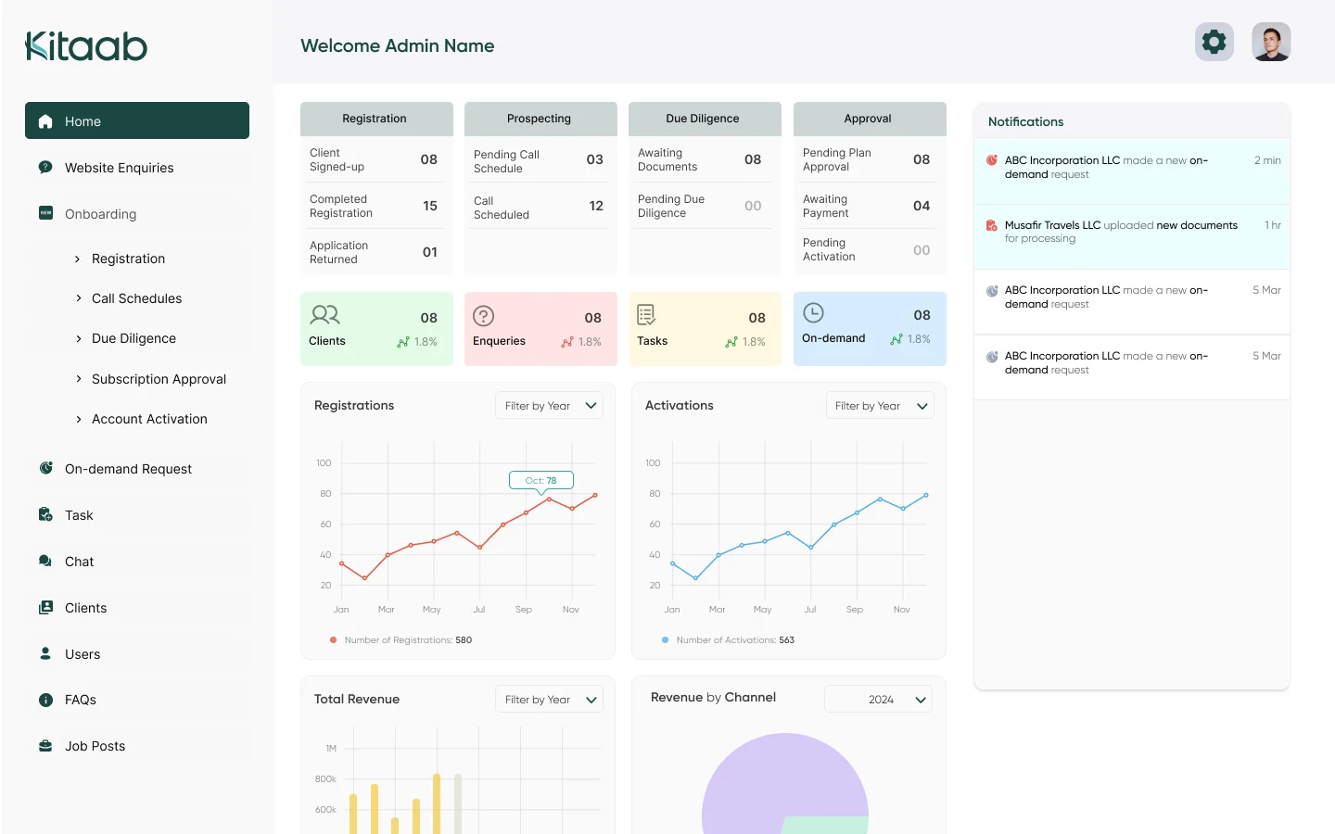The width and height of the screenshot is (1335, 834).
Task: Click the Oct: 78 chart tooltip
Action: [541, 480]
